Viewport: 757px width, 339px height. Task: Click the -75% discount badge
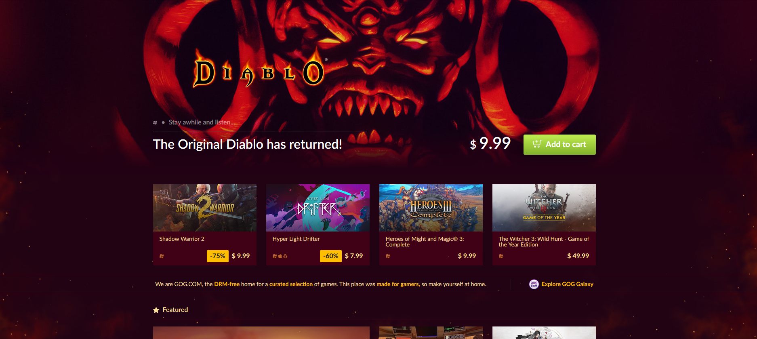coord(218,256)
